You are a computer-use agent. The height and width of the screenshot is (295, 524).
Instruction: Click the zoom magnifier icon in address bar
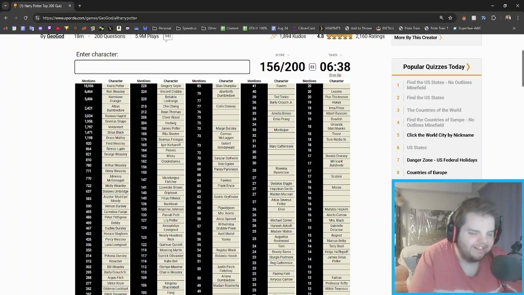(x=441, y=18)
